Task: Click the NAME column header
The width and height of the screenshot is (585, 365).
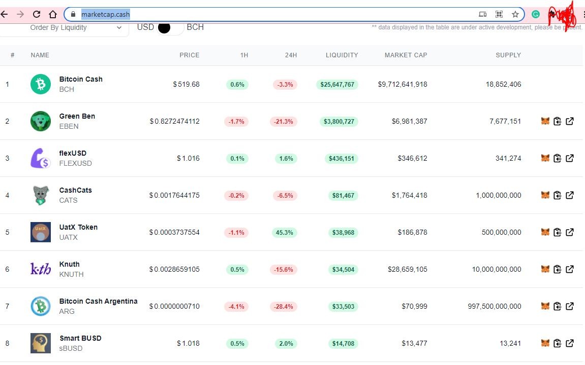Action: pos(40,55)
